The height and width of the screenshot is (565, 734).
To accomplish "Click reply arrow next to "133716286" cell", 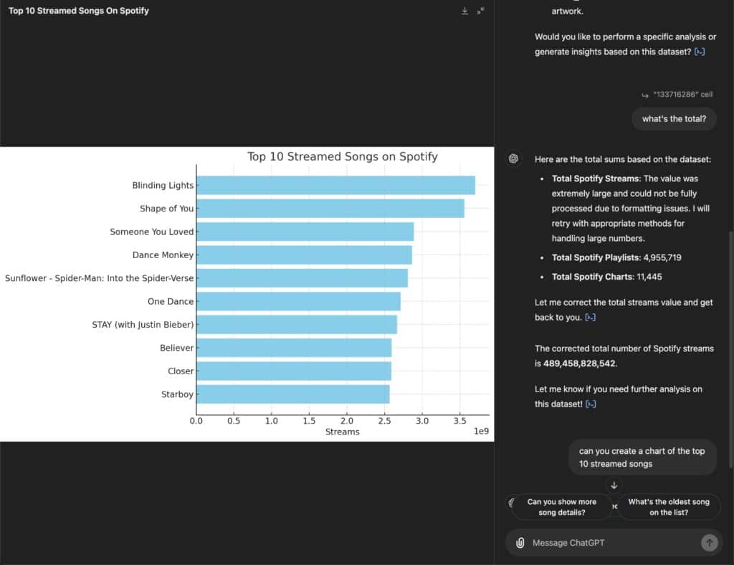I will click(644, 95).
